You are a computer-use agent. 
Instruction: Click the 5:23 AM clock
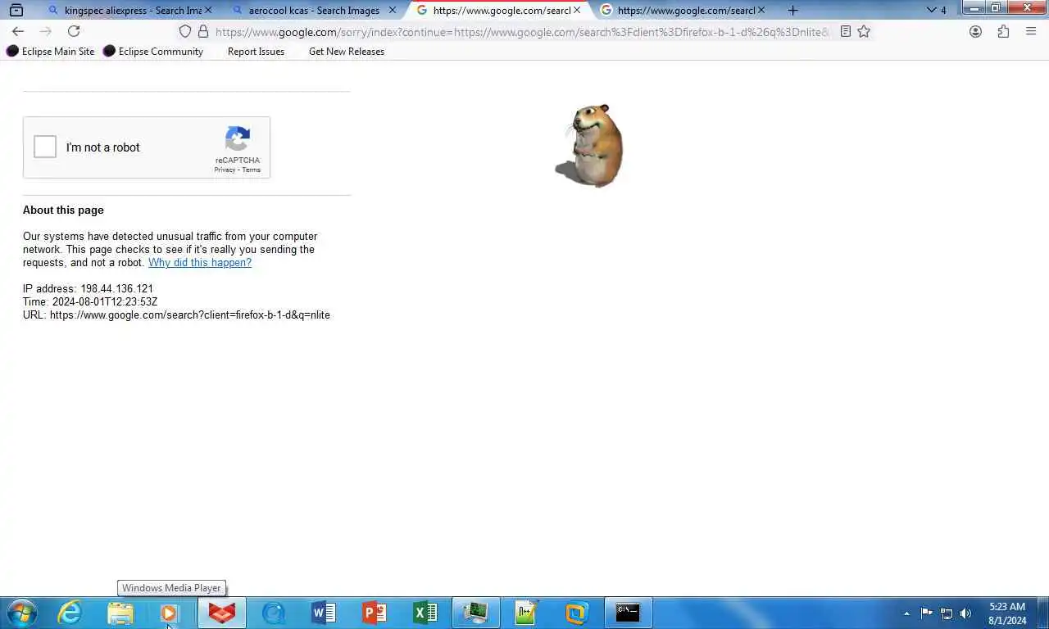click(1007, 607)
